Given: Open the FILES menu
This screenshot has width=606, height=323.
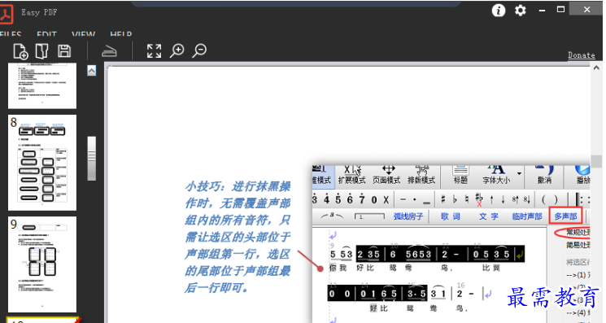Looking at the screenshot, I should tap(11, 34).
